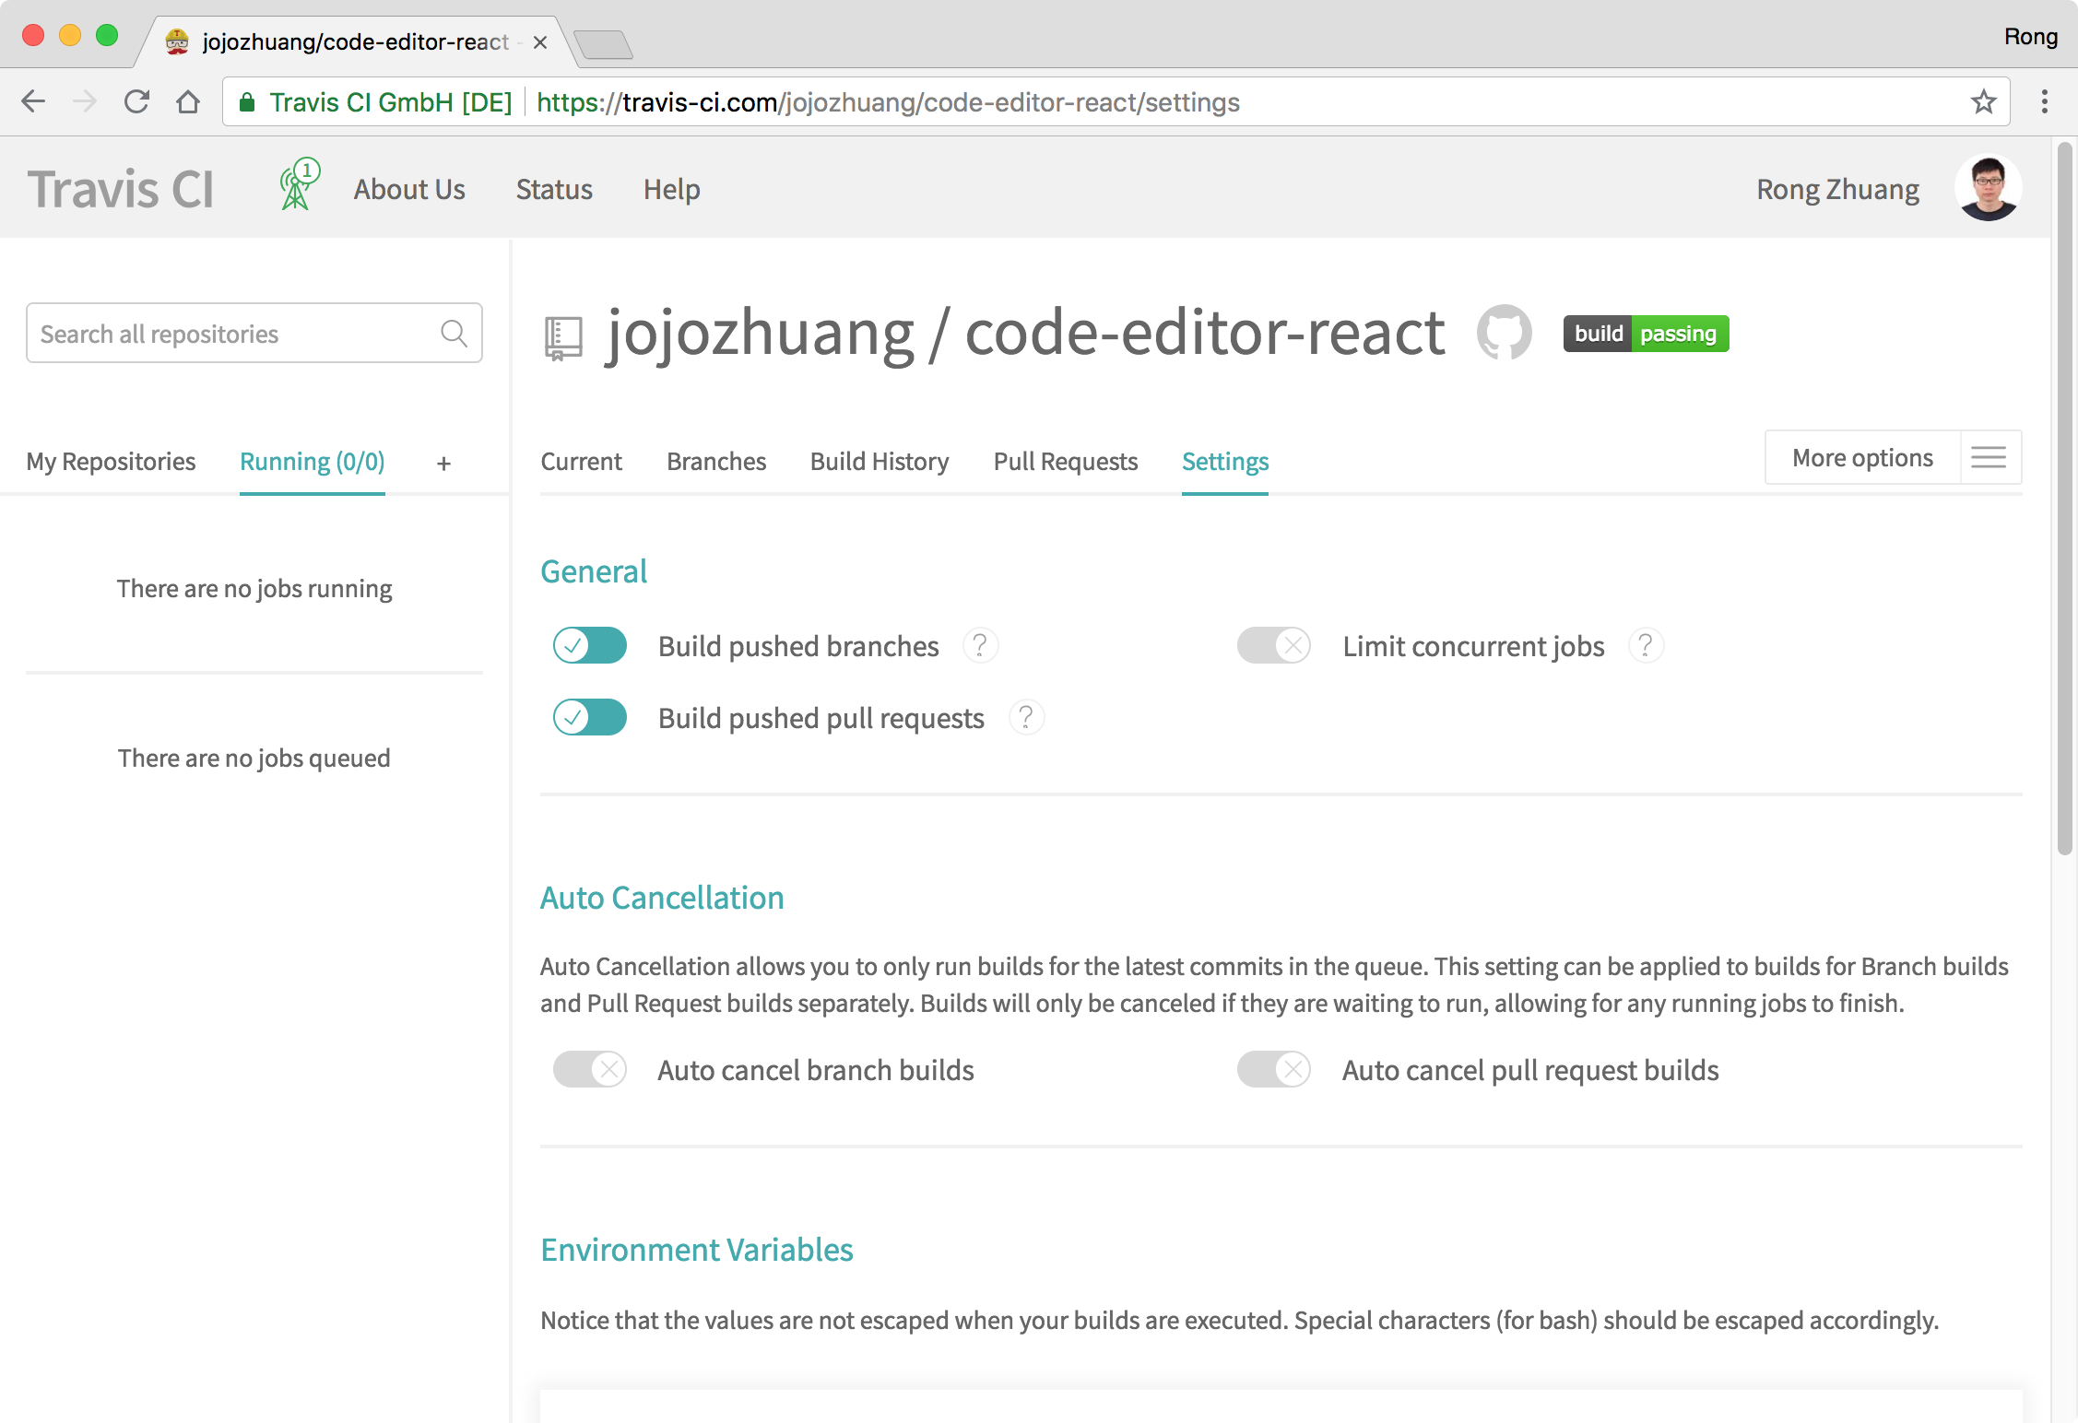This screenshot has height=1423, width=2078.
Task: Click the hamburger lines beside More options
Action: click(x=1989, y=457)
